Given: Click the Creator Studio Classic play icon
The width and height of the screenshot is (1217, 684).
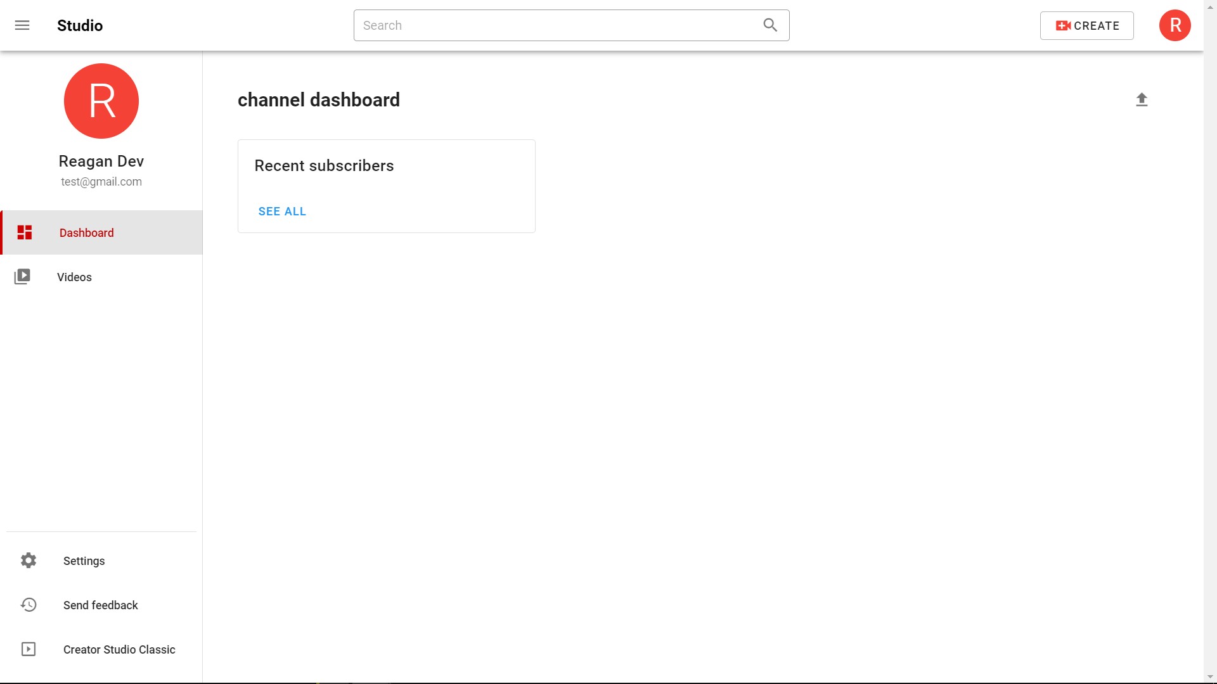Looking at the screenshot, I should (29, 649).
